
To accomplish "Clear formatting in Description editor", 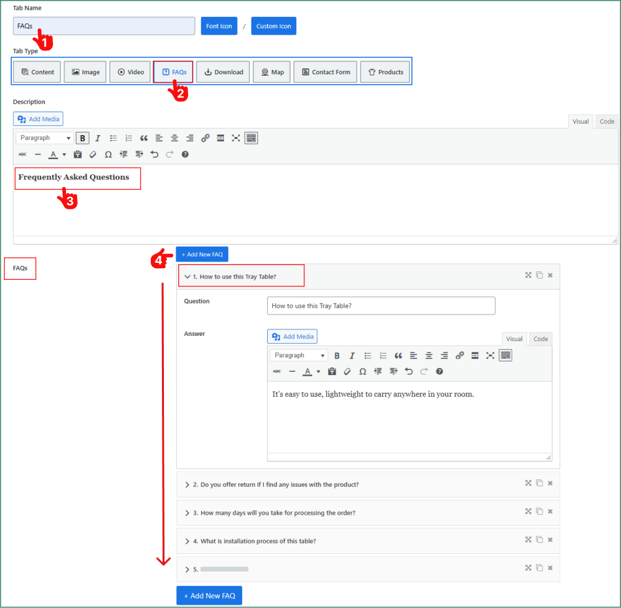I will click(x=93, y=154).
